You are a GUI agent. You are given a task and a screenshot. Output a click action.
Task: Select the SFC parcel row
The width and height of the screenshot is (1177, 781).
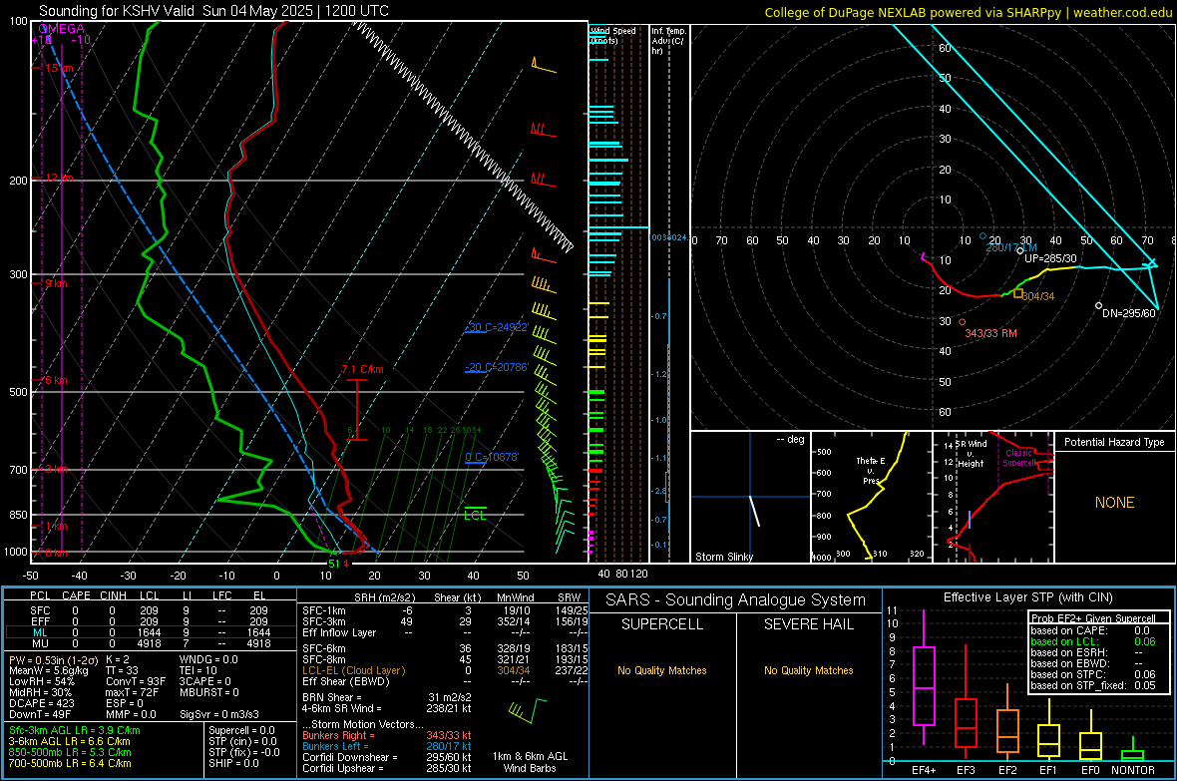click(151, 610)
